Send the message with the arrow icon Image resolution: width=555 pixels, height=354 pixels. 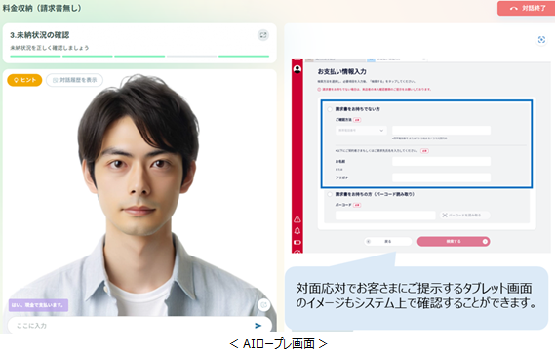tap(258, 326)
